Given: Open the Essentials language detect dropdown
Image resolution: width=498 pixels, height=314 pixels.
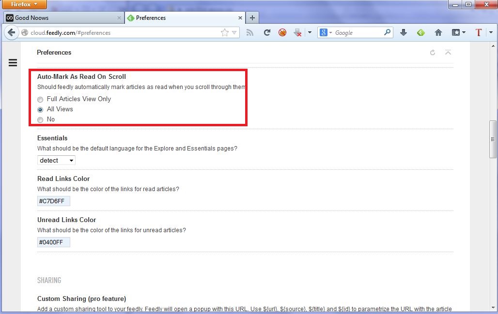Looking at the screenshot, I should coord(56,160).
